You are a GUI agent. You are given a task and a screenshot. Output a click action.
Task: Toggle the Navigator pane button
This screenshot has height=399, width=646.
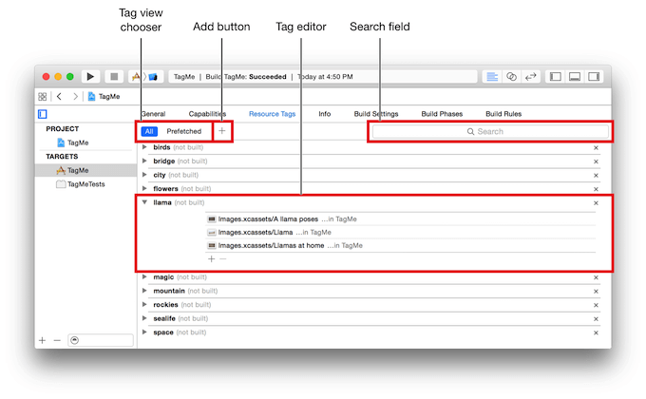pyautogui.click(x=556, y=77)
